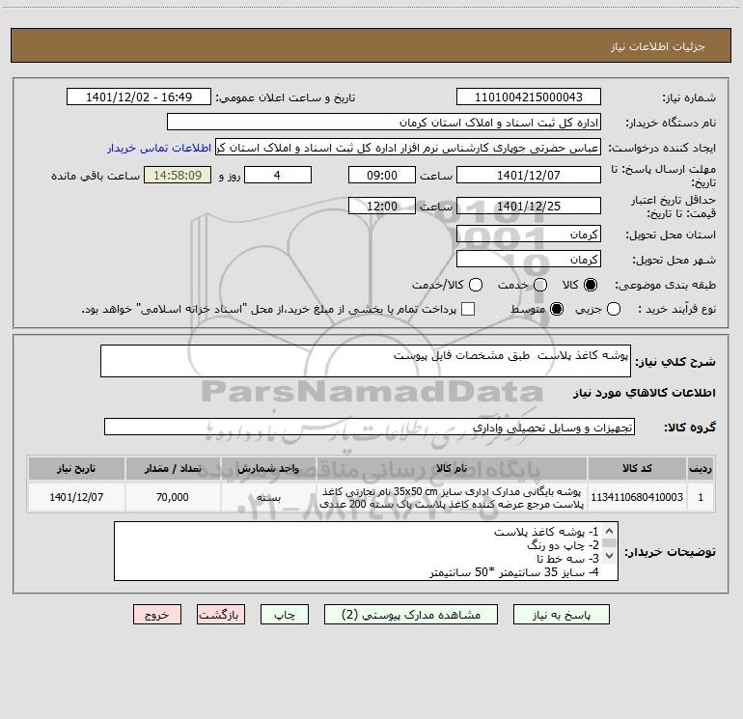
Task: Click the بازگشت back button
Action: [x=221, y=614]
